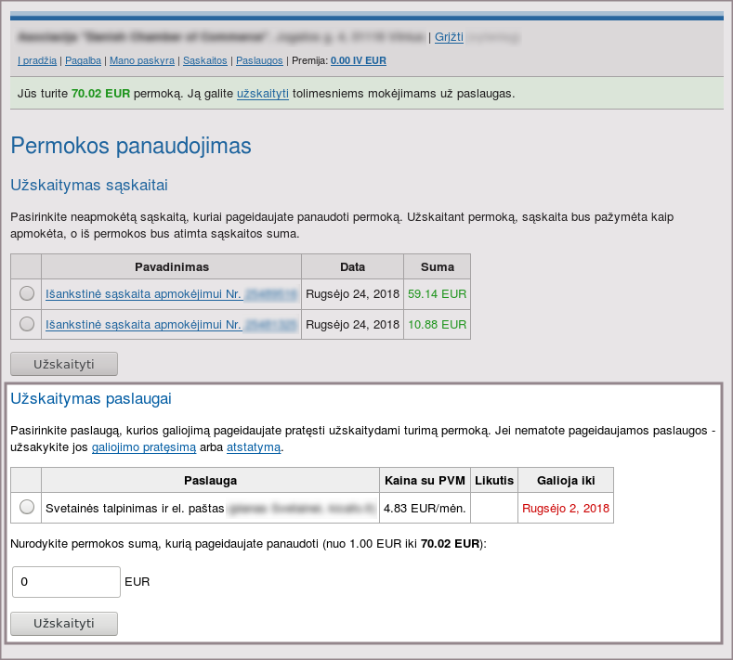The width and height of the screenshot is (733, 660).
Task: Open the invoice link in the 59.14 EUR row
Action: (x=144, y=294)
